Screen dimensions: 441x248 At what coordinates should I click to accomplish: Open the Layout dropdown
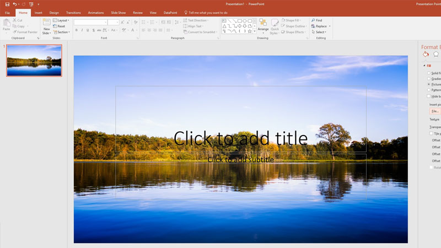61,20
